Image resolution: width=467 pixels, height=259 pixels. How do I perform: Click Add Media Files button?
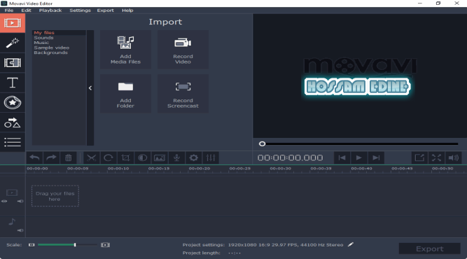126,50
